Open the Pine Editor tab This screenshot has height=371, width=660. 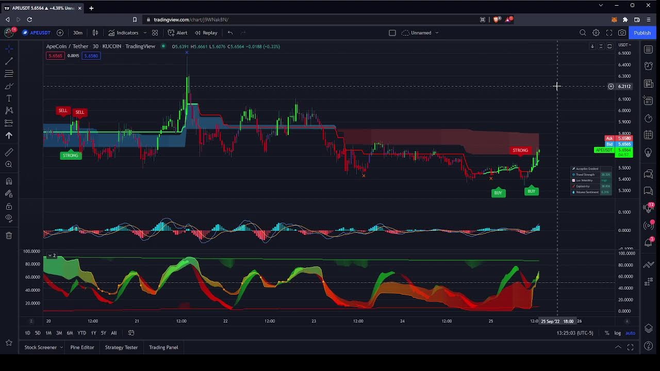82,347
